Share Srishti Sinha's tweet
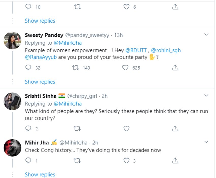The width and height of the screenshot is (216, 178). [x=175, y=129]
